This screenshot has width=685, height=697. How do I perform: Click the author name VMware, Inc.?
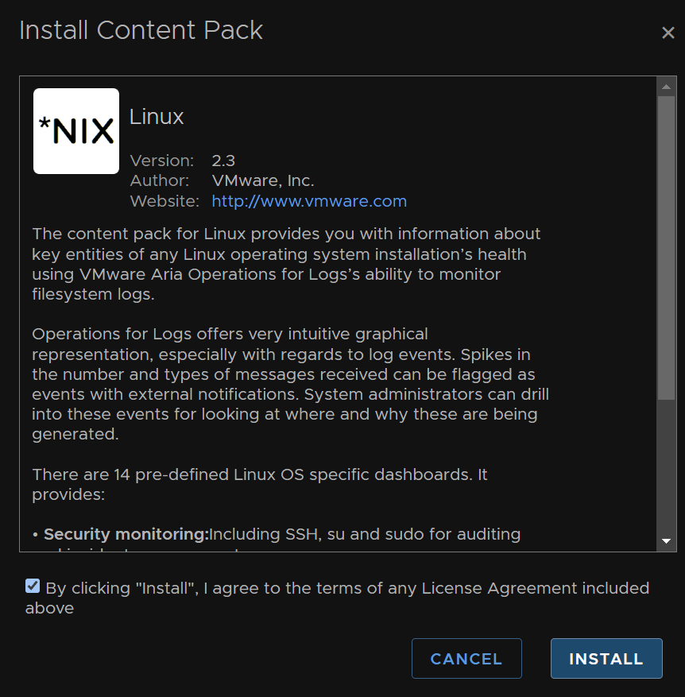(263, 180)
